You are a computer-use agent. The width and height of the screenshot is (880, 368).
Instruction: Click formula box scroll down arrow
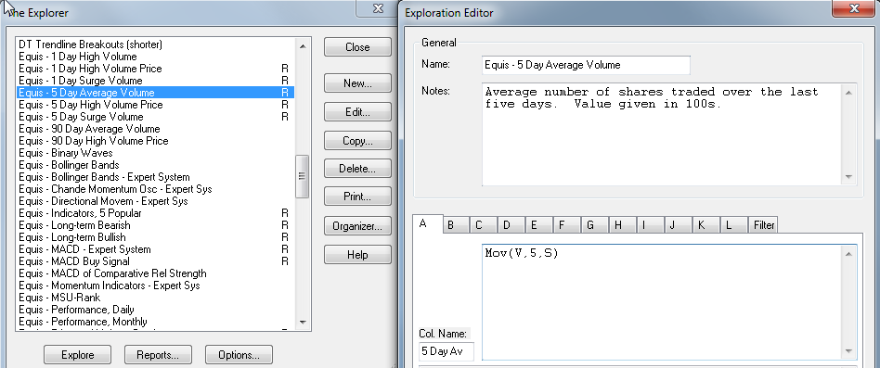[849, 351]
